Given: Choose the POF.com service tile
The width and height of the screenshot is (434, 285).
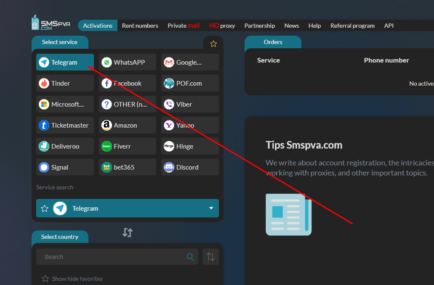Looking at the screenshot, I should 190,83.
